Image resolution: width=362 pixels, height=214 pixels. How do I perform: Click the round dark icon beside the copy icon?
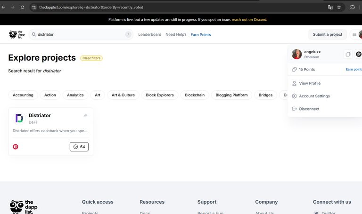tap(359, 54)
